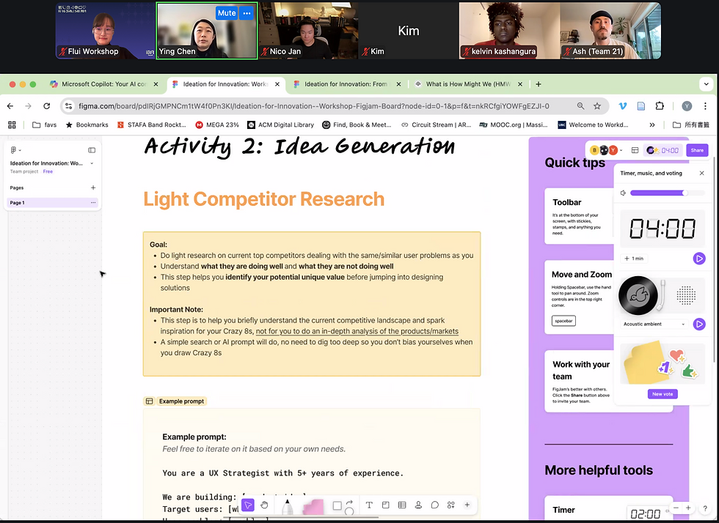
Task: Open the Chrome extensions puzzle icon
Action: pyautogui.click(x=660, y=105)
